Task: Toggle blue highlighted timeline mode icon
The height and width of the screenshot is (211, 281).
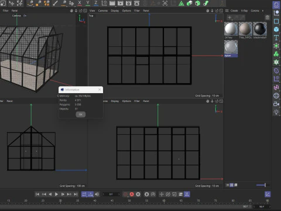Action: tap(187, 194)
